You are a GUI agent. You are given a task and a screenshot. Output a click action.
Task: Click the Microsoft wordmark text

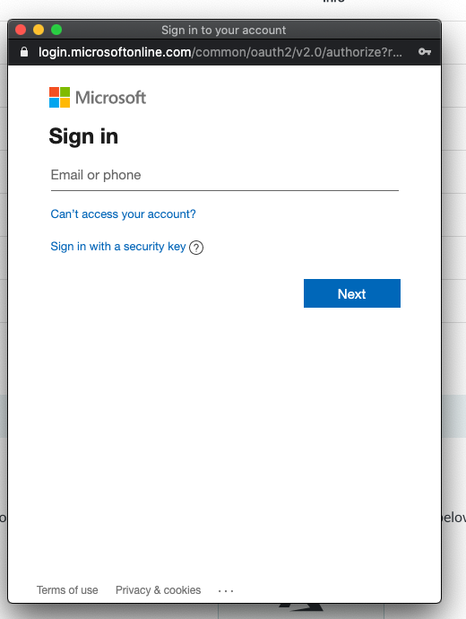click(x=110, y=98)
